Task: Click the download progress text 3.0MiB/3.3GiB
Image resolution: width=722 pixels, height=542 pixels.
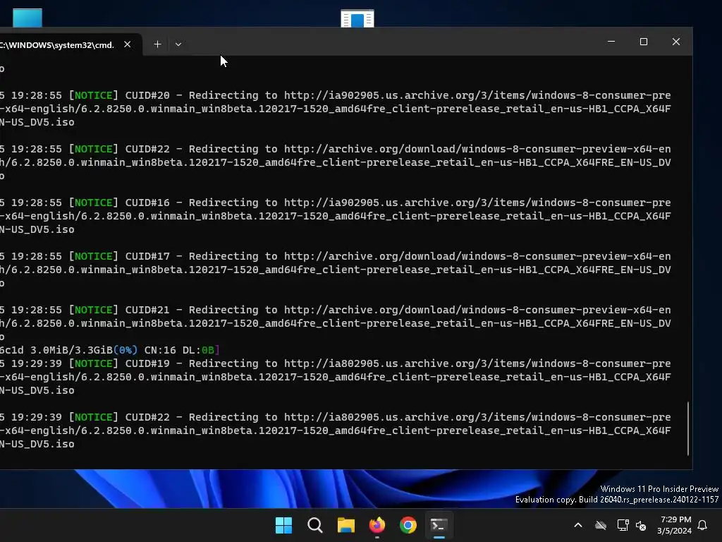Action: 71,350
